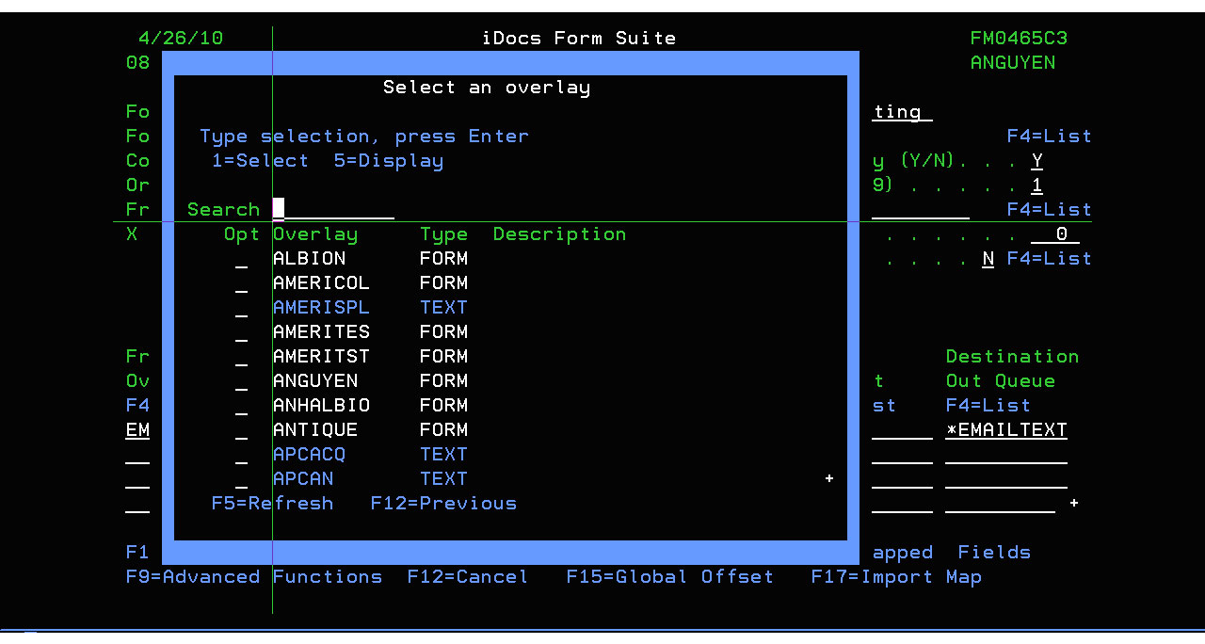1205x644 pixels.
Task: Click Opt field beside ANTIQUE overlay
Action: click(x=242, y=431)
